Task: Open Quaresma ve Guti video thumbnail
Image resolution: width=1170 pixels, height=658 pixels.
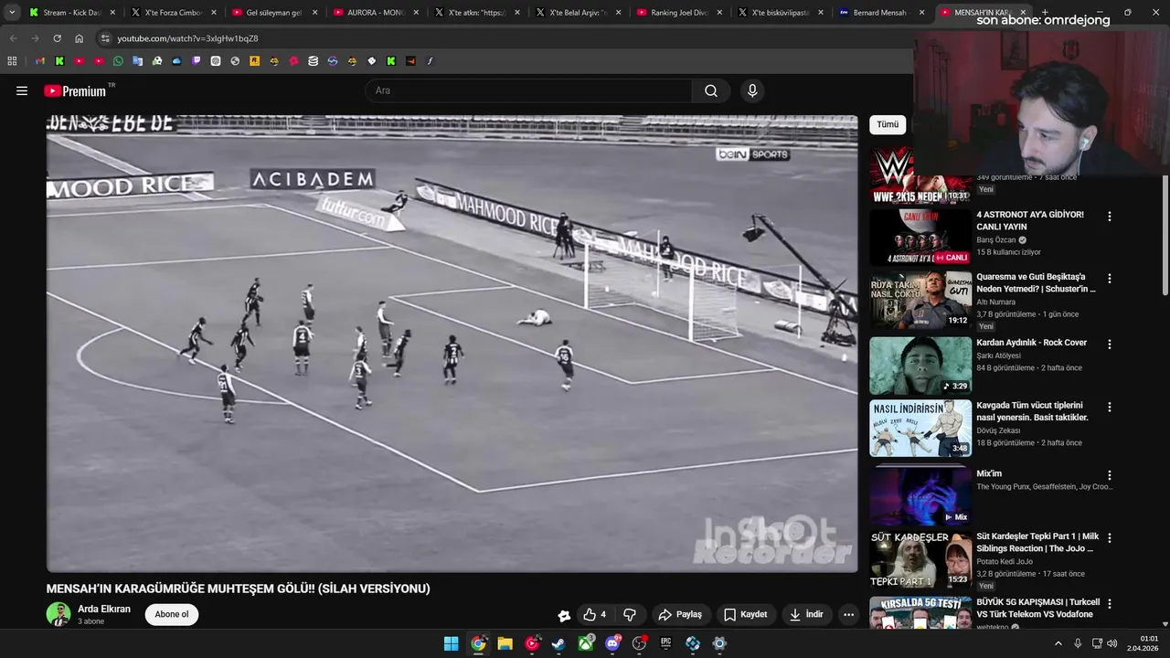Action: click(920, 300)
